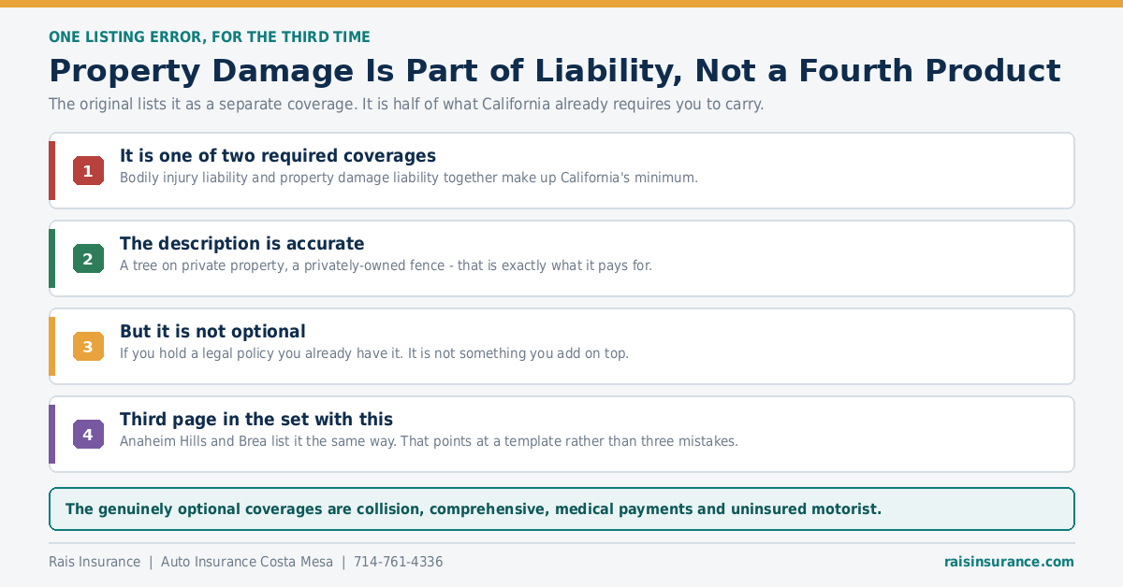Select heading 'But it is not optional'
Viewport: 1123px width, 587px height.
tap(212, 332)
